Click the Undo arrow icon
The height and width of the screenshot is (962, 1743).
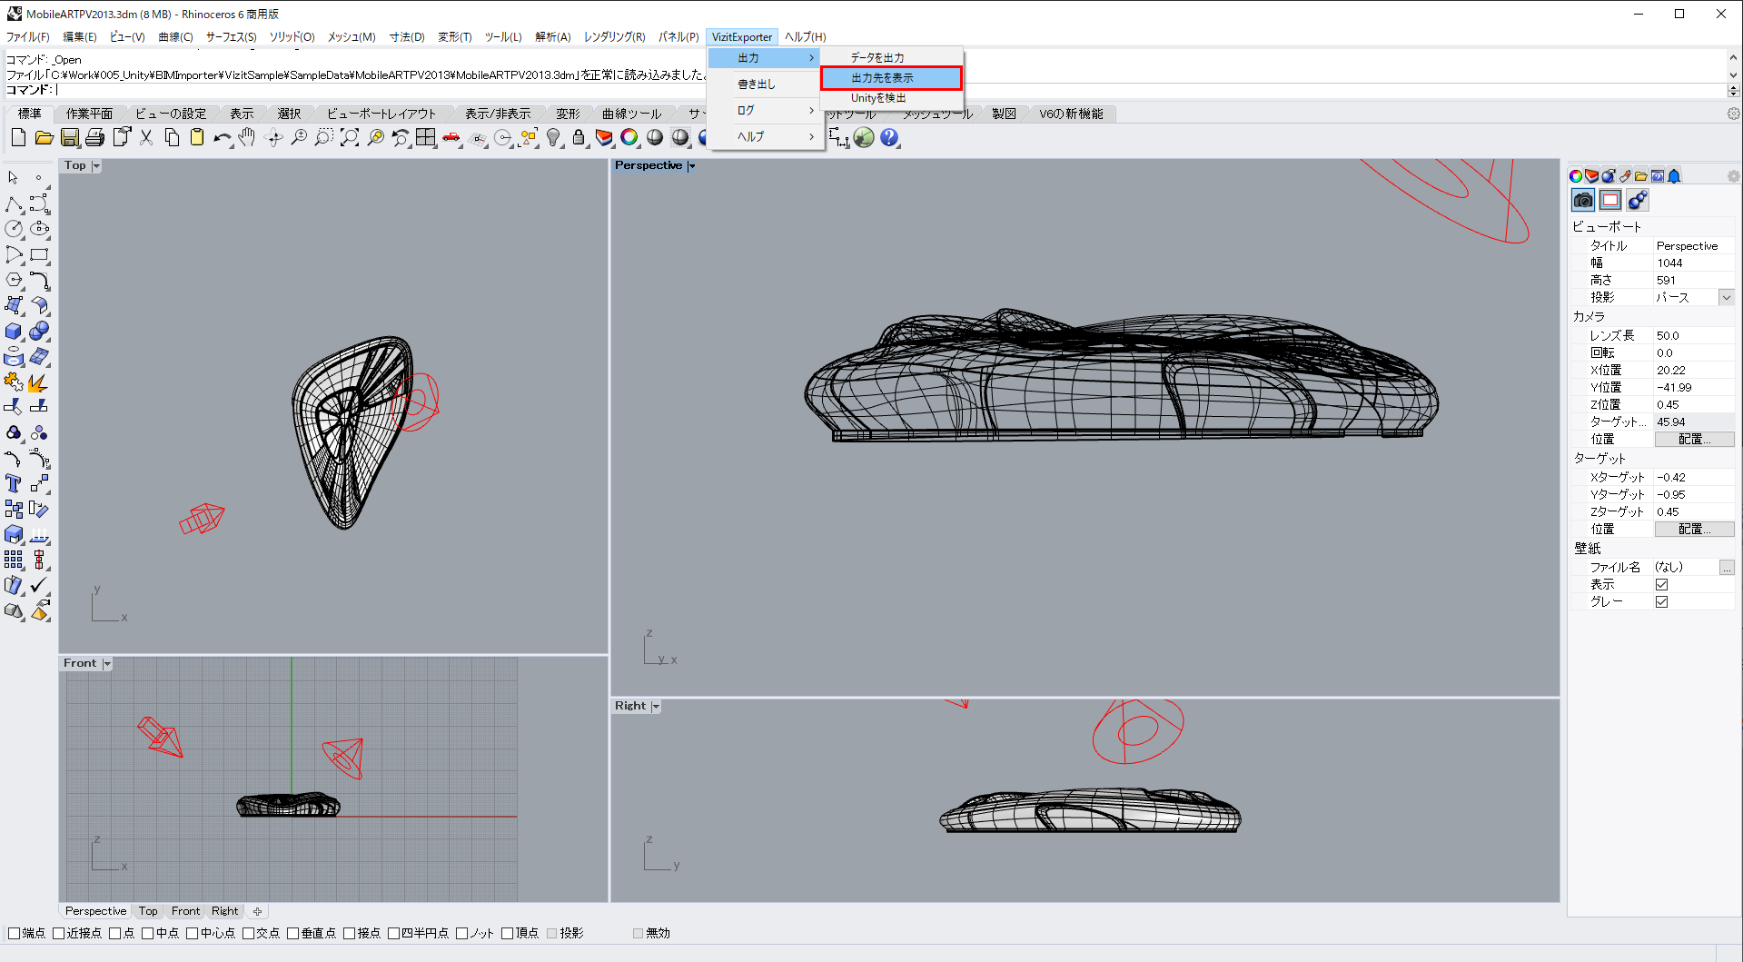tap(222, 137)
